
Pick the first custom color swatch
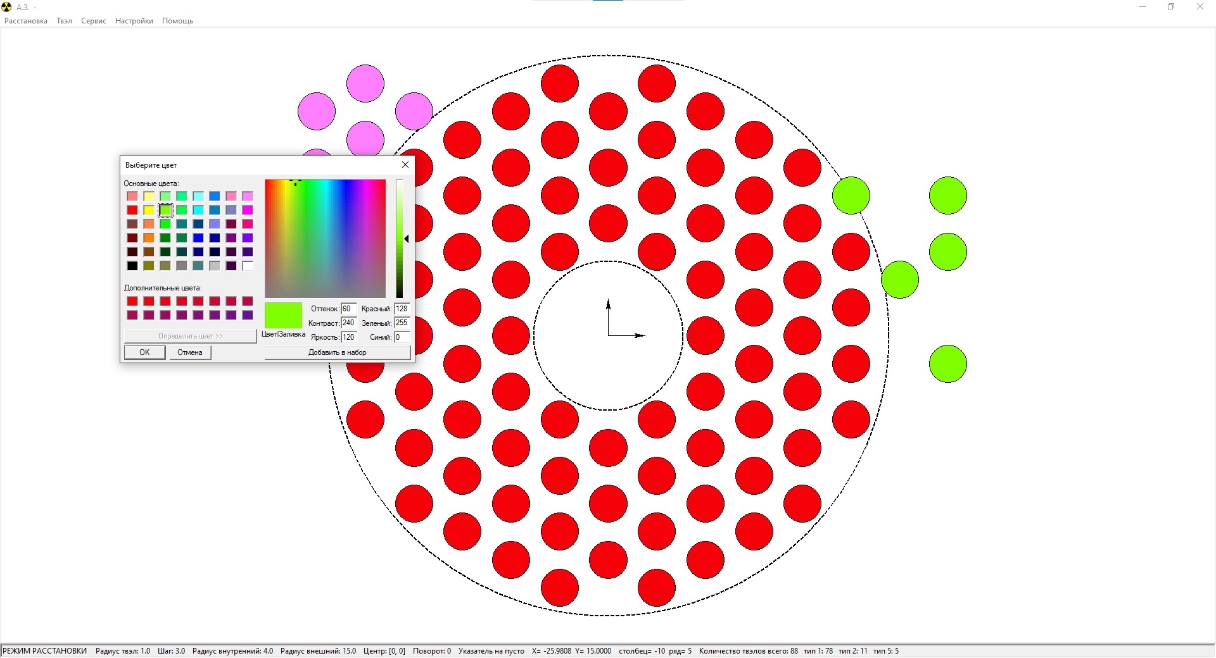(132, 301)
